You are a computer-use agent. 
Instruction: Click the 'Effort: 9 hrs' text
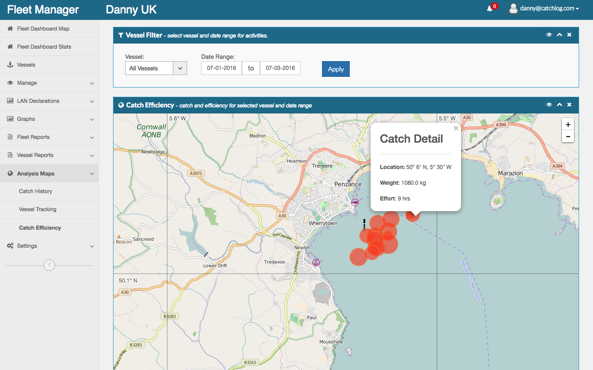(x=395, y=199)
